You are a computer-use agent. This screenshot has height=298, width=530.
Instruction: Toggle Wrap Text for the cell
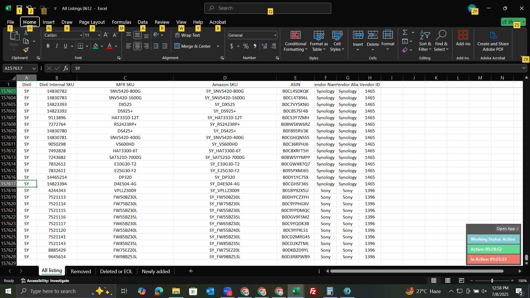(x=187, y=35)
